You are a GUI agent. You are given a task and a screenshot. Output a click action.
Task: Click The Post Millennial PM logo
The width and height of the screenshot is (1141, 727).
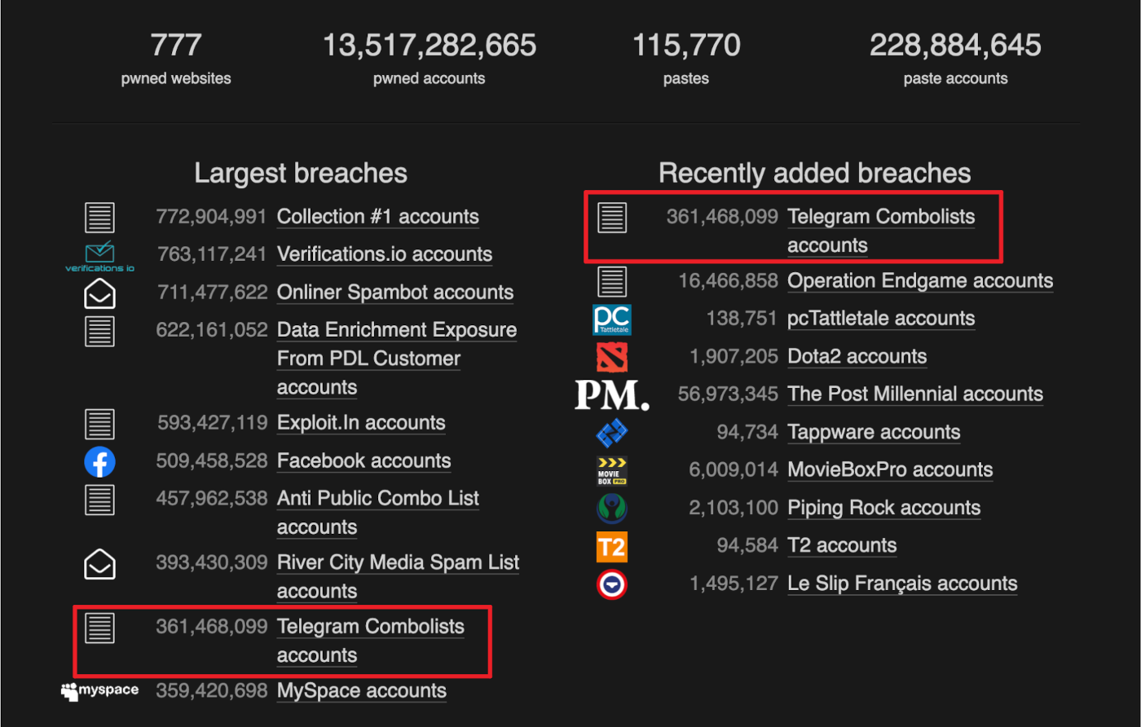[612, 394]
